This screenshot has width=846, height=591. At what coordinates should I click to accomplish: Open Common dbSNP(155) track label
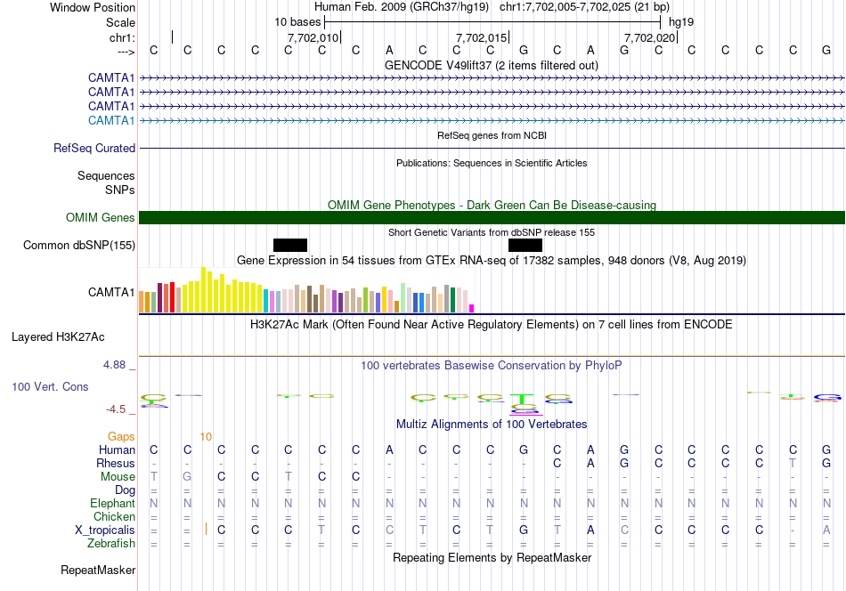pyautogui.click(x=79, y=246)
